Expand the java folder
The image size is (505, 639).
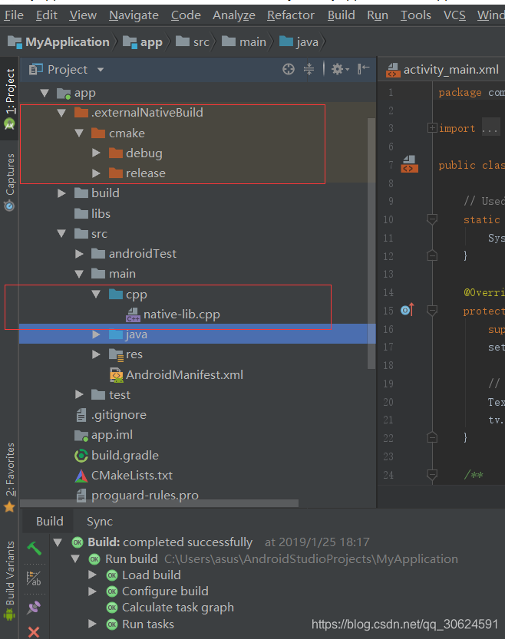coord(96,334)
